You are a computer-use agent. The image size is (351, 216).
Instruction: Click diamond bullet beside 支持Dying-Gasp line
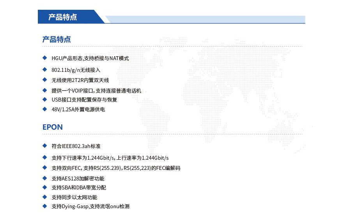coord(44,206)
